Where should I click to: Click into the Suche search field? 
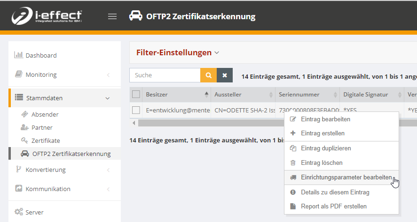[165, 75]
